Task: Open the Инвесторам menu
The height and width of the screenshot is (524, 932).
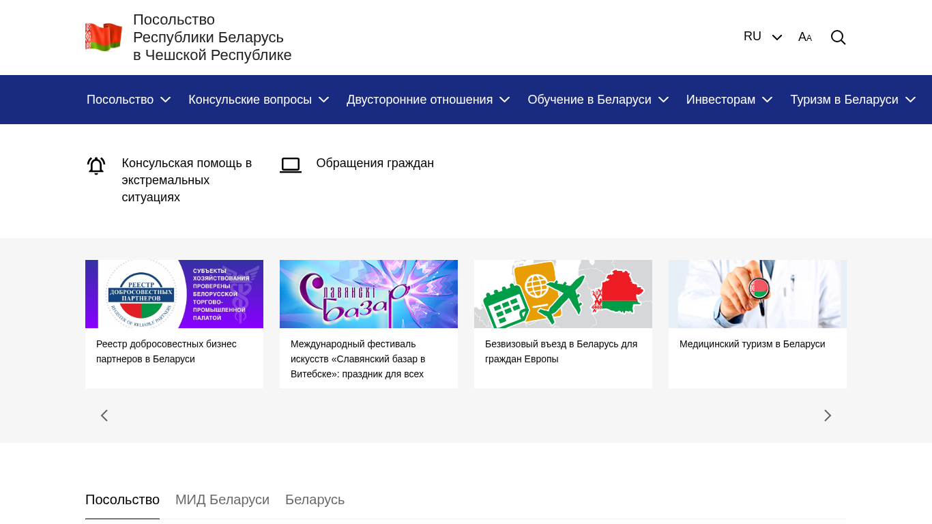Action: tap(729, 100)
